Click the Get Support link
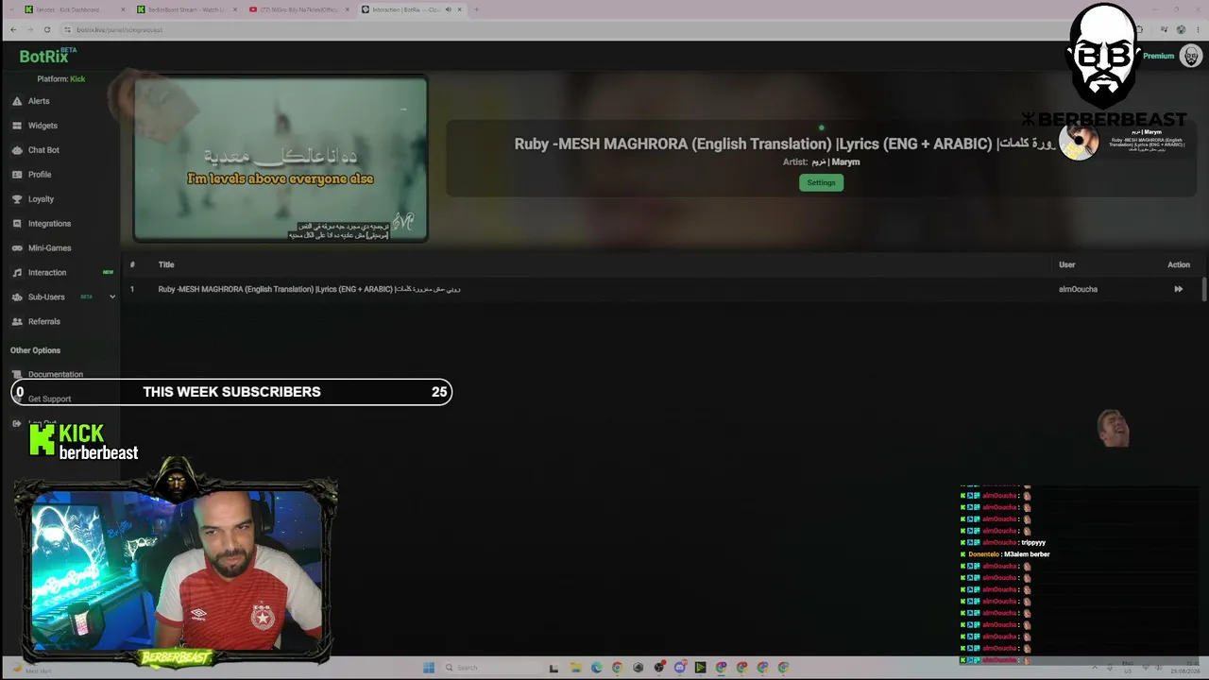This screenshot has width=1209, height=680. [49, 399]
